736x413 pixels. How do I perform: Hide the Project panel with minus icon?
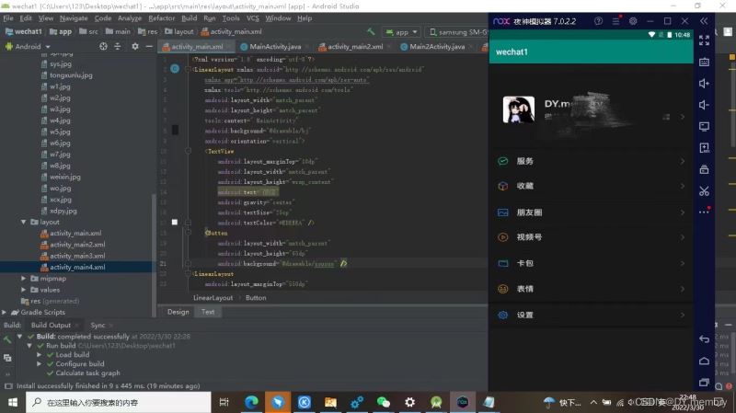click(149, 47)
